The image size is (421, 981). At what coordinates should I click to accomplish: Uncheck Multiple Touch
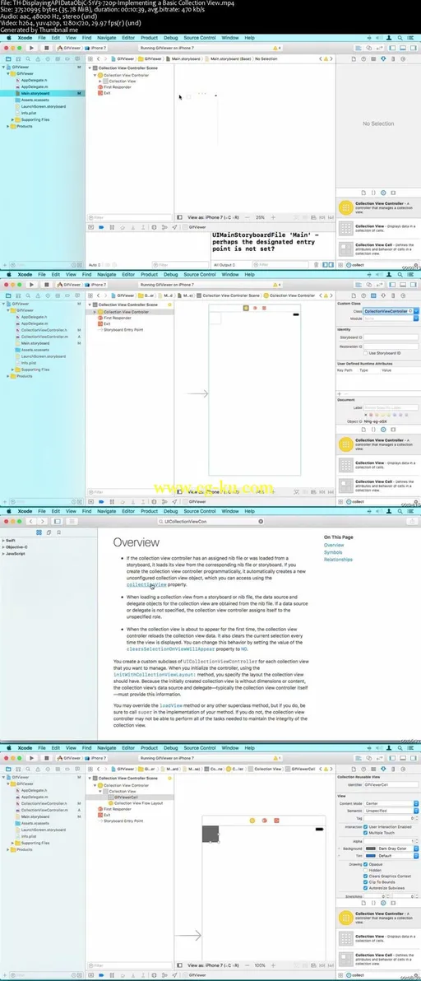click(366, 833)
